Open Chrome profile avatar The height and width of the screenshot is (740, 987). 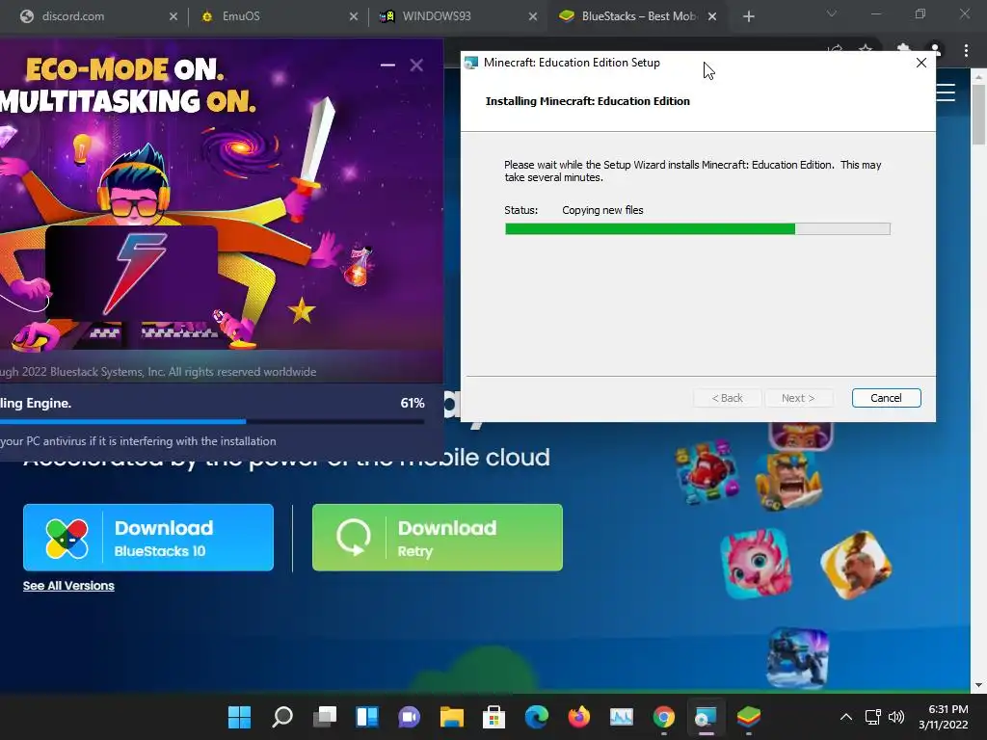pos(935,49)
